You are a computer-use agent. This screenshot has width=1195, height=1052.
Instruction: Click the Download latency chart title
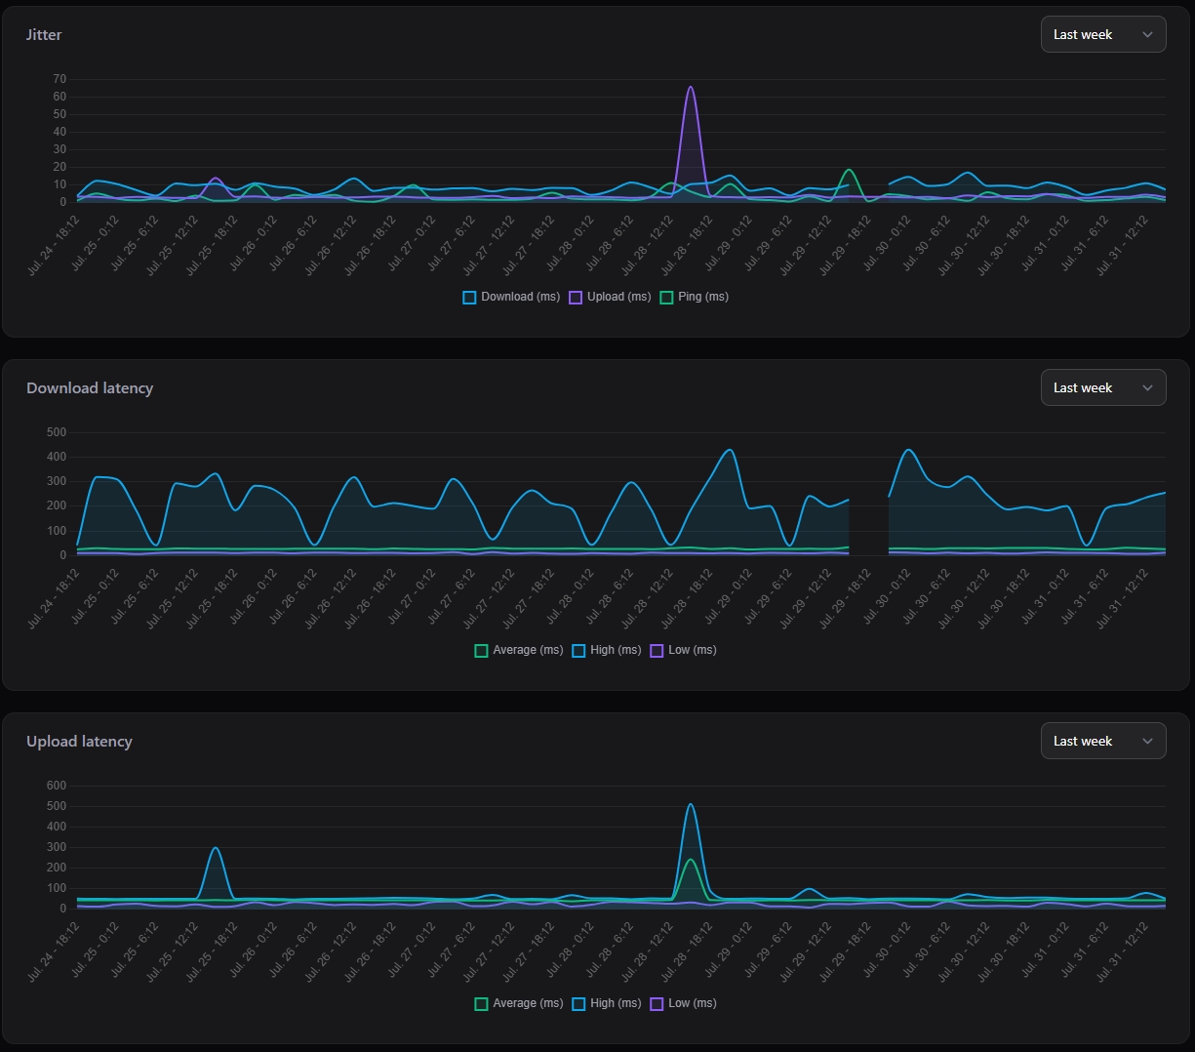(x=90, y=387)
